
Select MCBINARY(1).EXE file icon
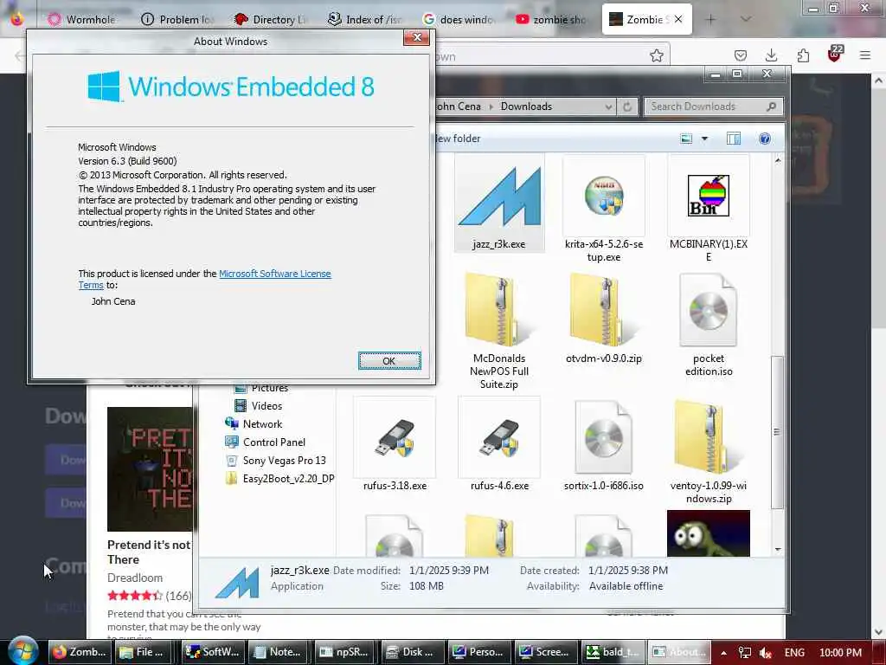[708, 196]
